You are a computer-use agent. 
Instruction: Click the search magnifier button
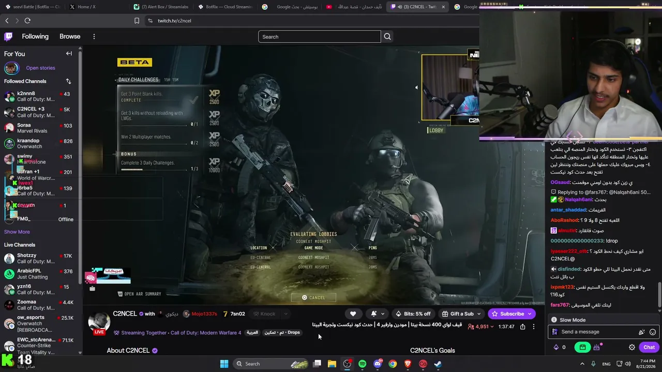(387, 37)
